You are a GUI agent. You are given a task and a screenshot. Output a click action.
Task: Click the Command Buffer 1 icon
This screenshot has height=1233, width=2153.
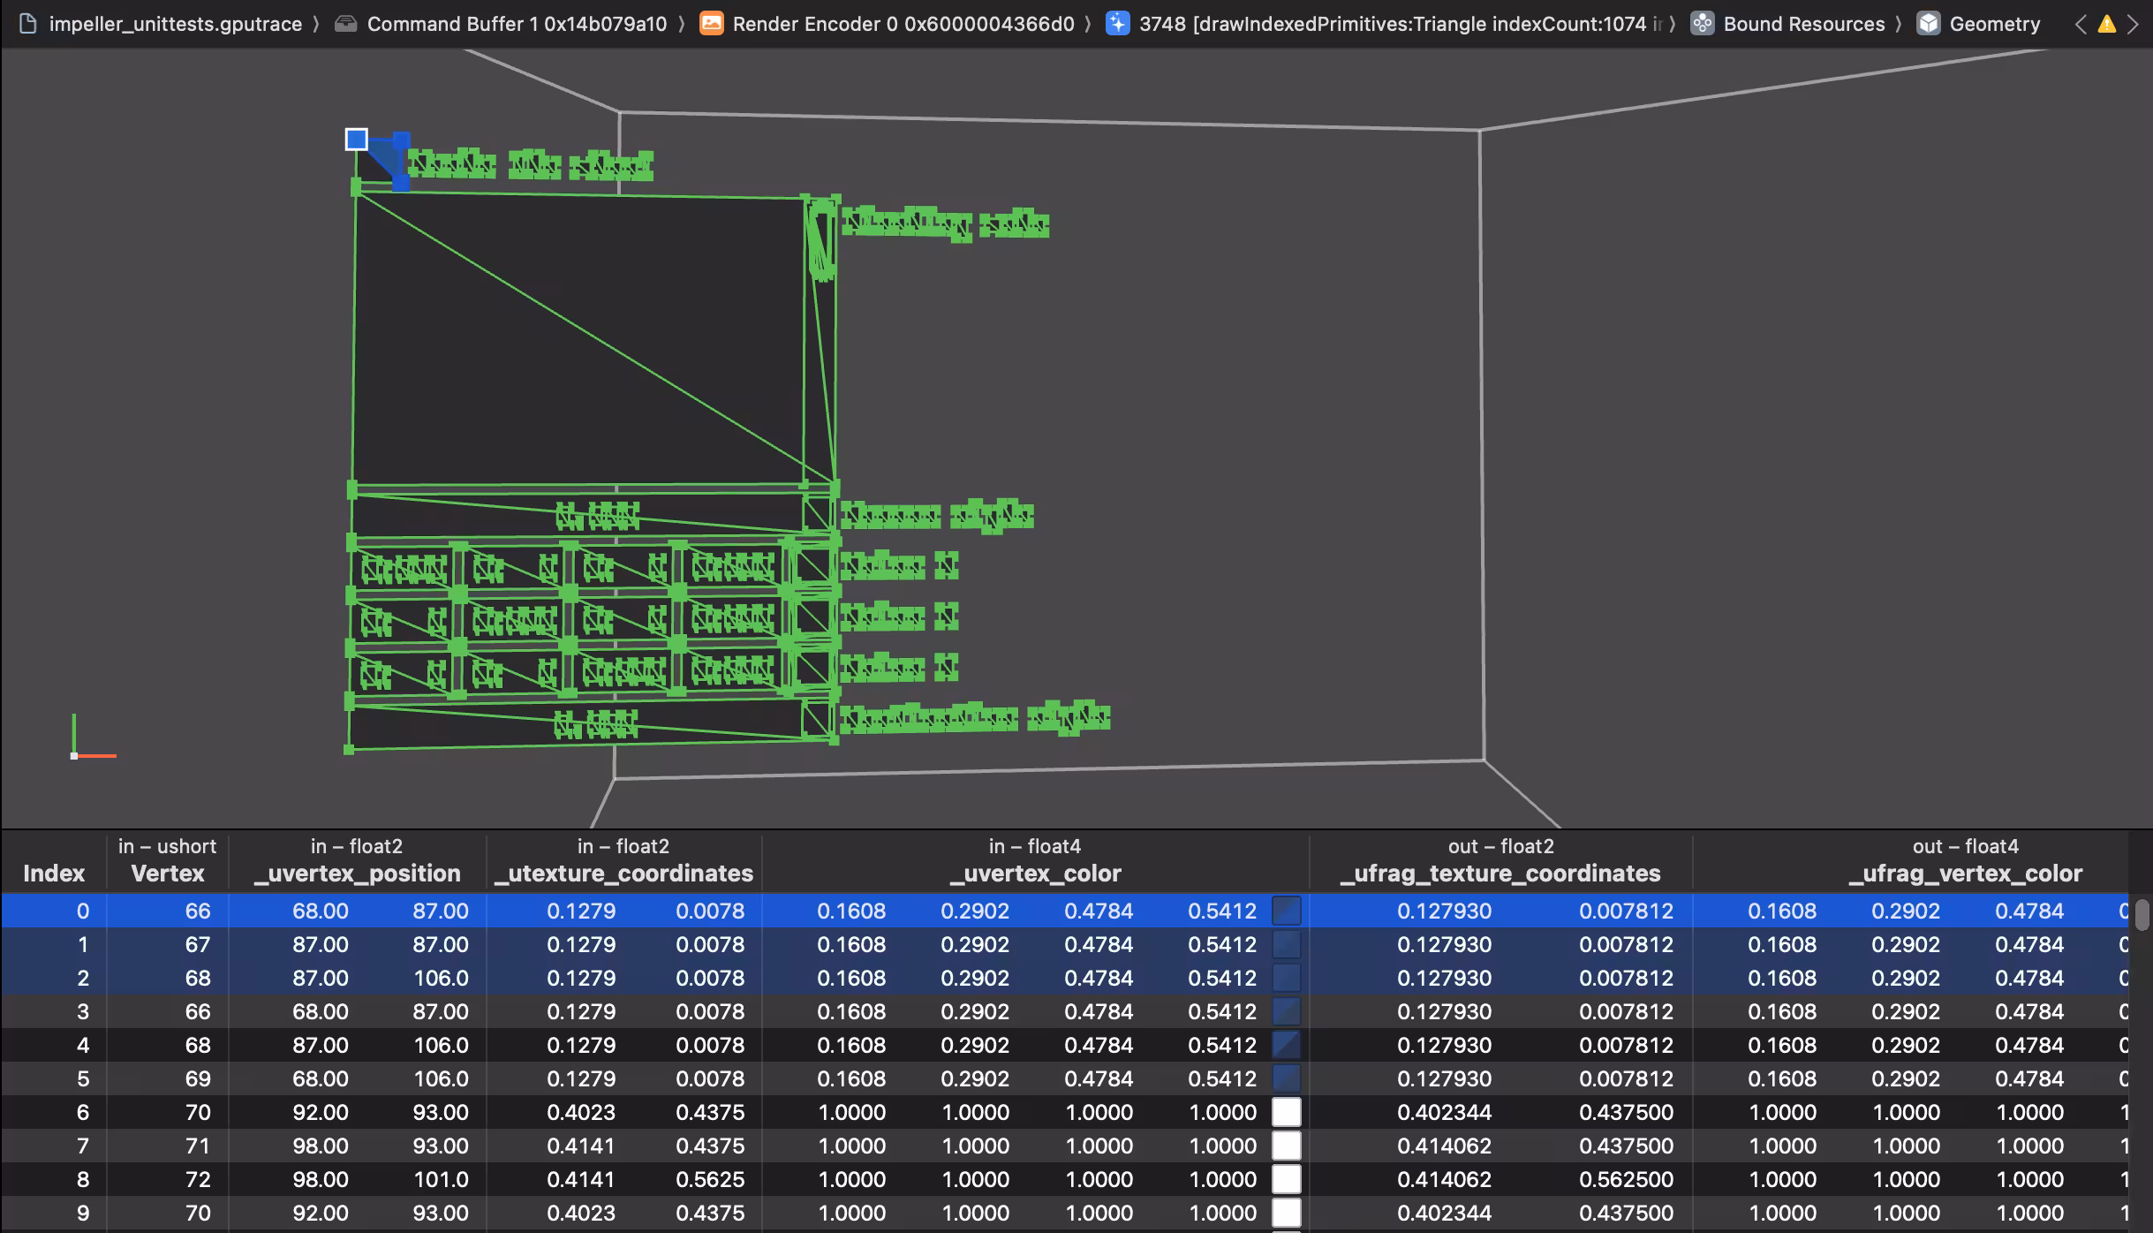point(346,24)
